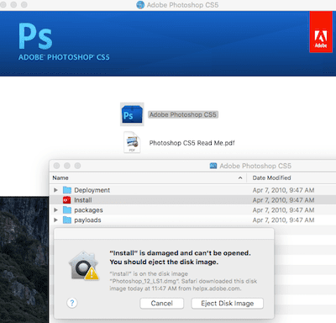Click the main window zoom button
The image size is (336, 323).
coord(24,5)
